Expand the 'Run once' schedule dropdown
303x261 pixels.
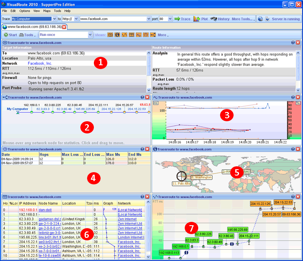[x=90, y=35]
